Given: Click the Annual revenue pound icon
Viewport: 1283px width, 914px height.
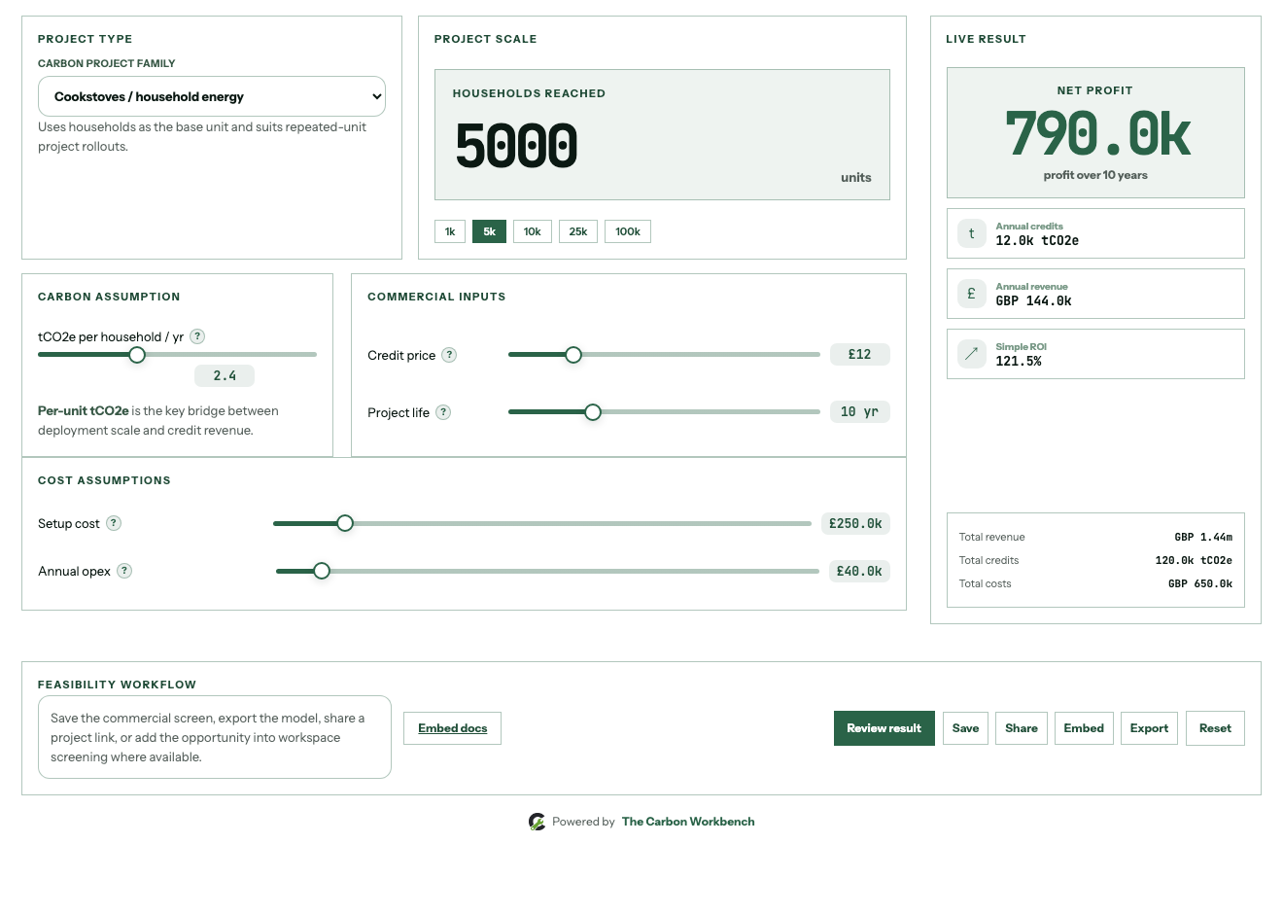Looking at the screenshot, I should [x=972, y=294].
